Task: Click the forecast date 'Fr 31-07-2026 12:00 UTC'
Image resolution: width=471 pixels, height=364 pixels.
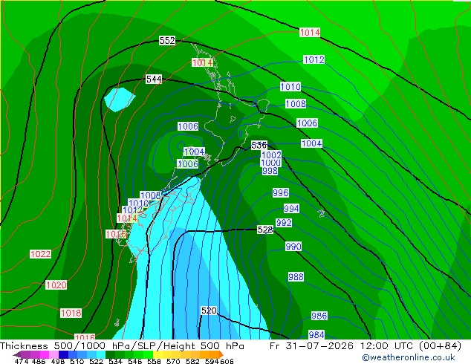Action: (341, 346)
